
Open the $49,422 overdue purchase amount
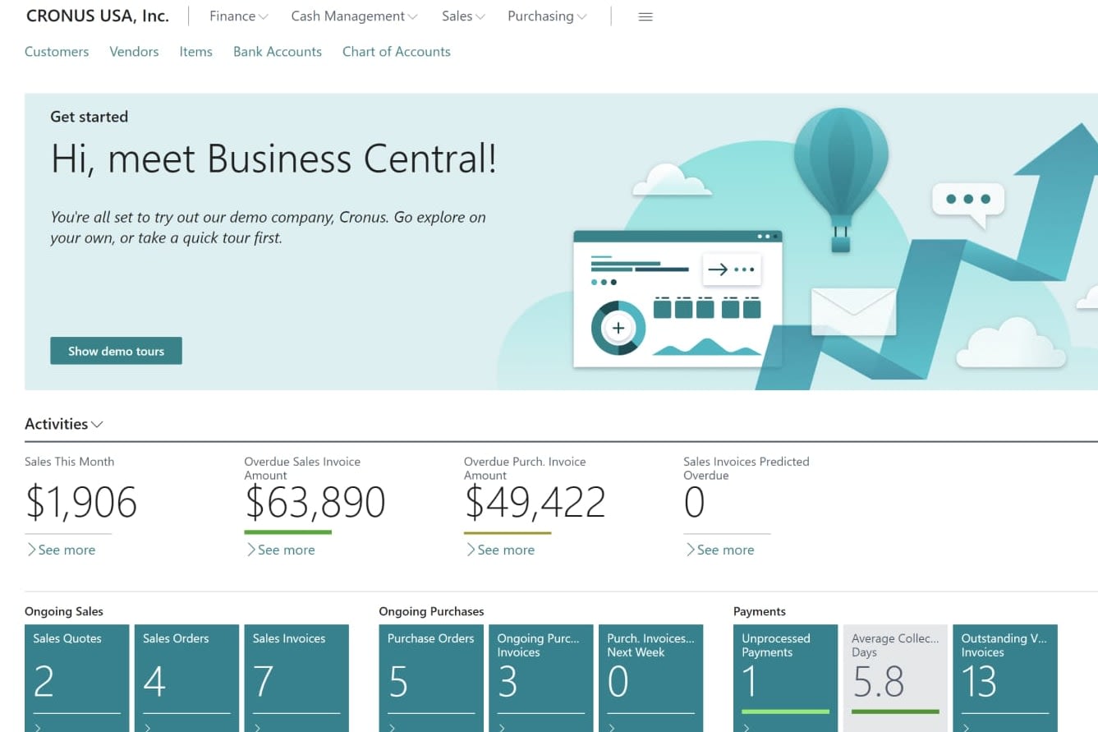tap(535, 503)
